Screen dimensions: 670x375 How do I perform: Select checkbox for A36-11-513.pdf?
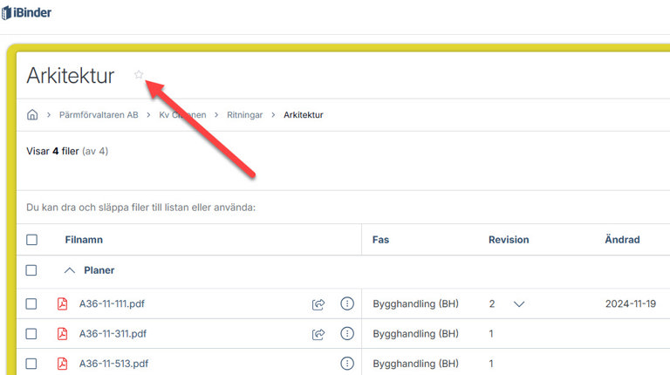coord(31,364)
